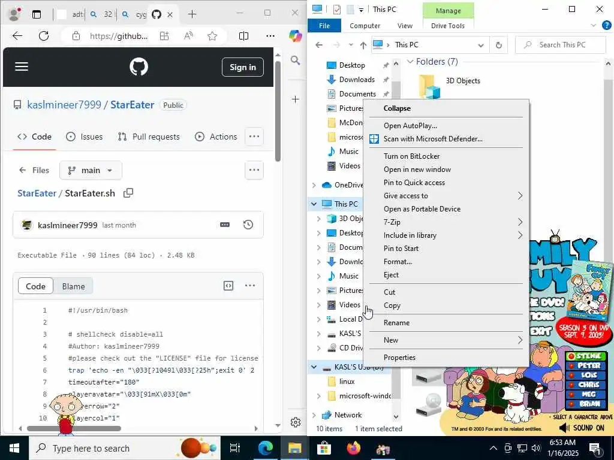614x460 pixels.
Task: Copy the StarEater.sh file path
Action: click(x=128, y=193)
